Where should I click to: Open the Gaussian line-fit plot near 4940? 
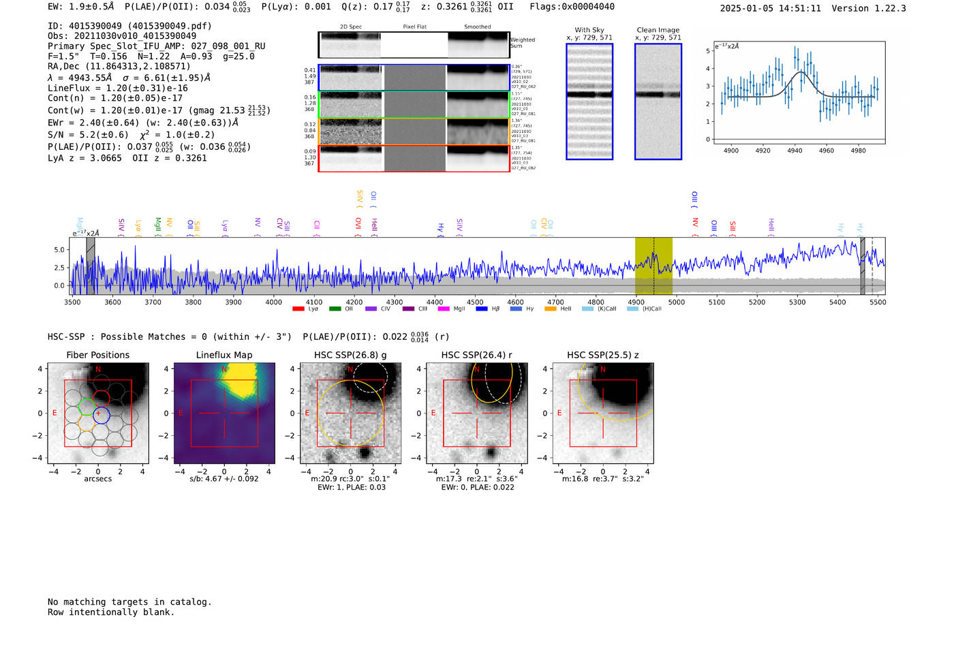799,93
